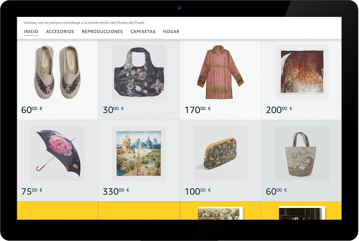The image size is (359, 241).
Task: Open the canvas bag with leather handles
Action: [302, 153]
